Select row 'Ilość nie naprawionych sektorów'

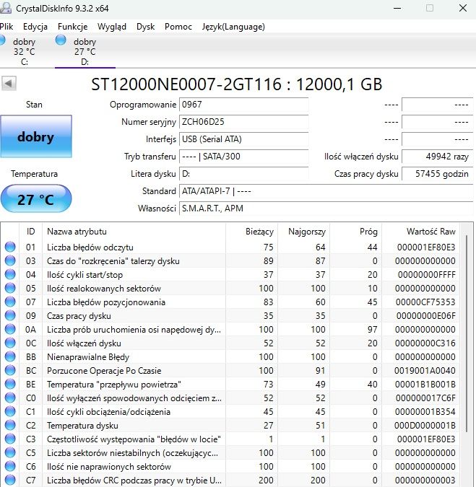point(230,467)
